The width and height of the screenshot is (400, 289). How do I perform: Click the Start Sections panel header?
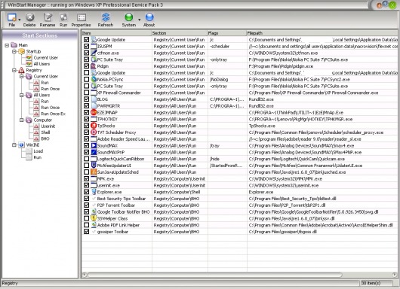(40, 35)
